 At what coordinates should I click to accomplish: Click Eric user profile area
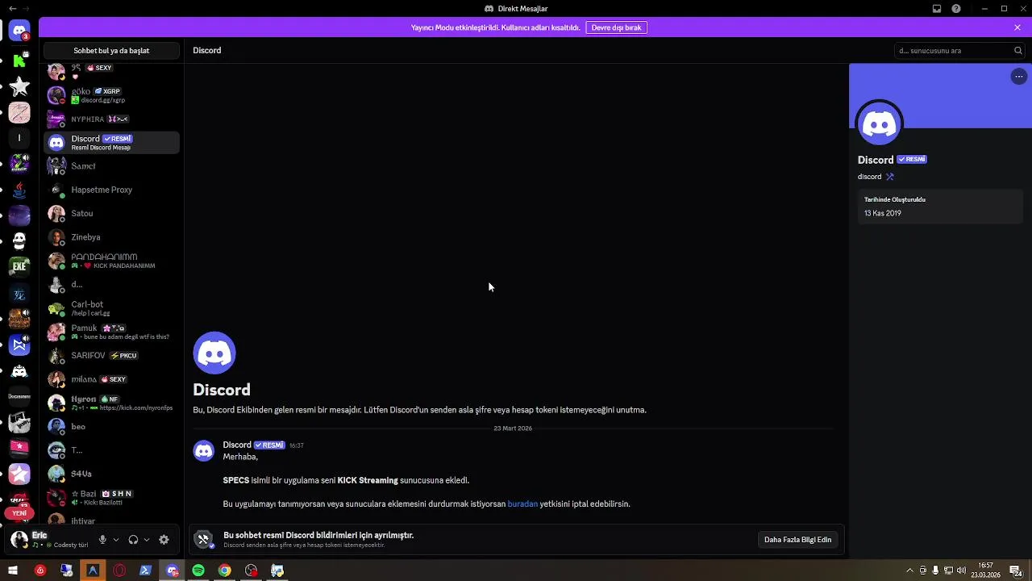tap(50, 540)
